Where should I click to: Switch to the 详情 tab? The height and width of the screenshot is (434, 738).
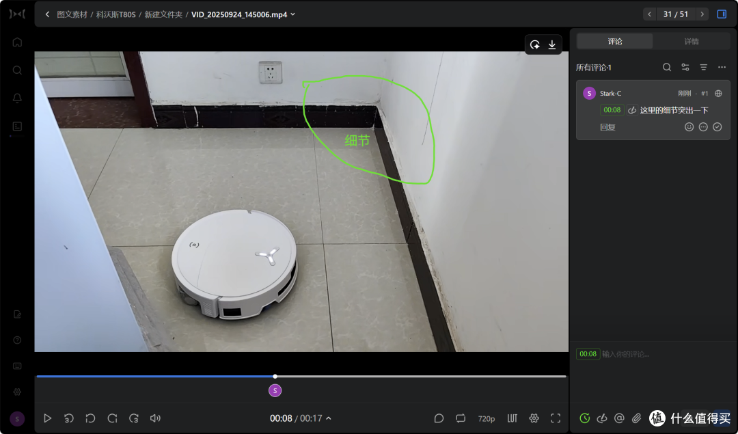(x=692, y=42)
